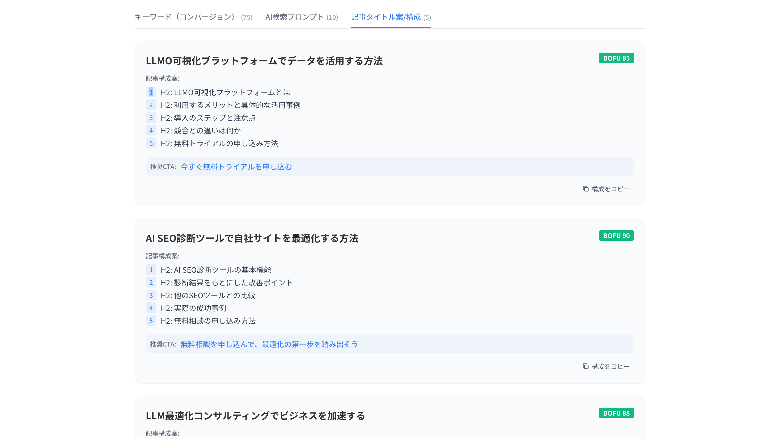Viewport: 781px width, 439px height.
Task: Switch to AI検索プロンプト tab
Action: 301,17
